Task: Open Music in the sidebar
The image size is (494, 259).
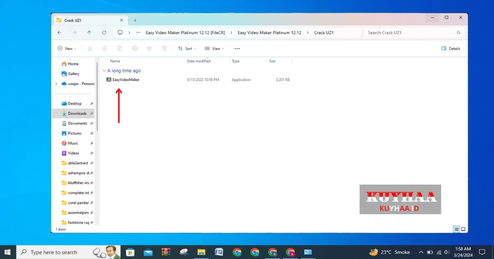Action: tap(74, 143)
